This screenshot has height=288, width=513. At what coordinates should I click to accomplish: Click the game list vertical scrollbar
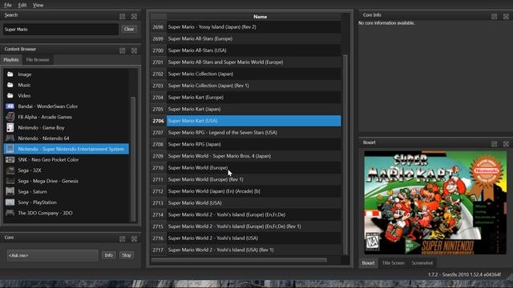(x=345, y=154)
